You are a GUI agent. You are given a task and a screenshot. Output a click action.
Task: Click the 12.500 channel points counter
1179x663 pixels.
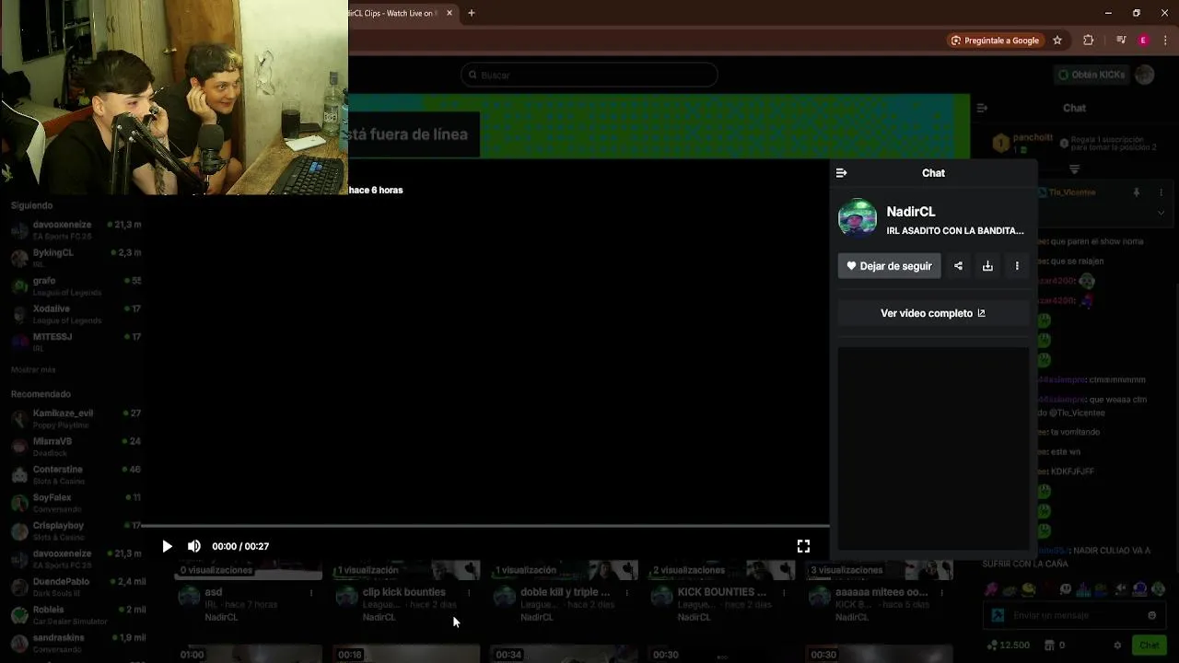coord(1008,646)
